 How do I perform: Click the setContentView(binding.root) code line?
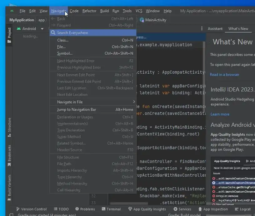tap(168, 134)
